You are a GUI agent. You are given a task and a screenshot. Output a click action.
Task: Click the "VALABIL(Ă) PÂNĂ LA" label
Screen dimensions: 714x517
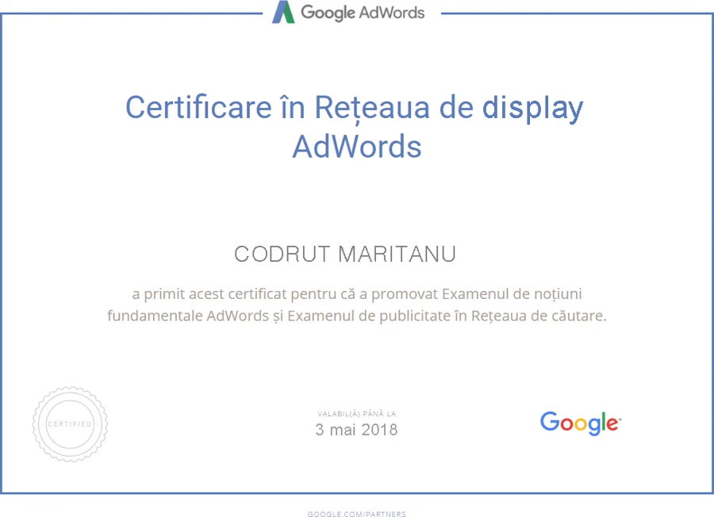pos(357,414)
